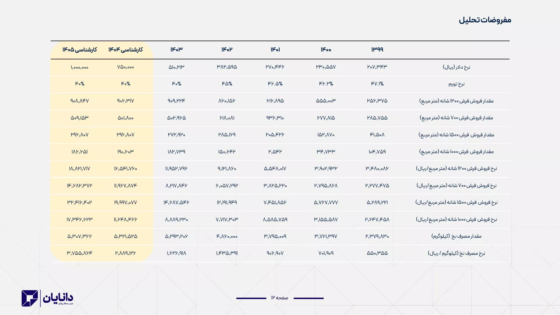Select the 1400 column header

[326, 50]
